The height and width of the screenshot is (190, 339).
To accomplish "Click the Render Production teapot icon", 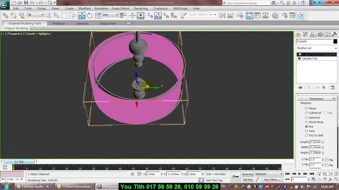I will pos(300,15).
